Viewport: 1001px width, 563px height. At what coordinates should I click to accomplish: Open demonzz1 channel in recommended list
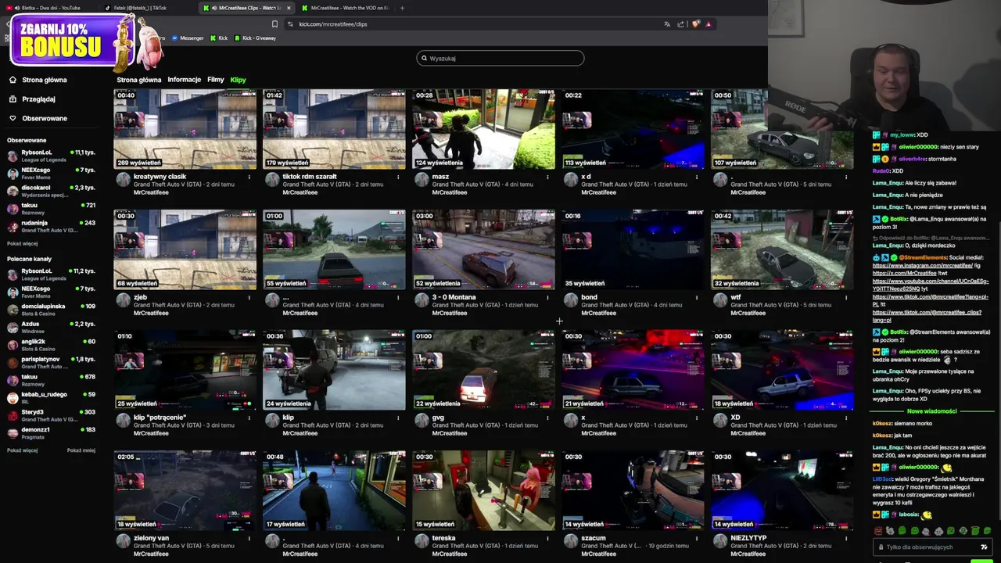[x=51, y=432]
